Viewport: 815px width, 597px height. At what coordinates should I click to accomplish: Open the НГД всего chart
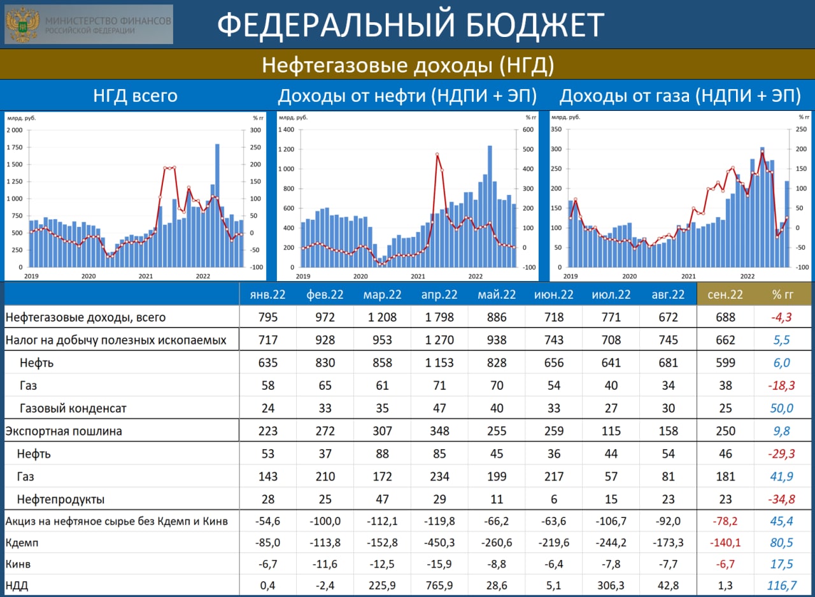135,196
